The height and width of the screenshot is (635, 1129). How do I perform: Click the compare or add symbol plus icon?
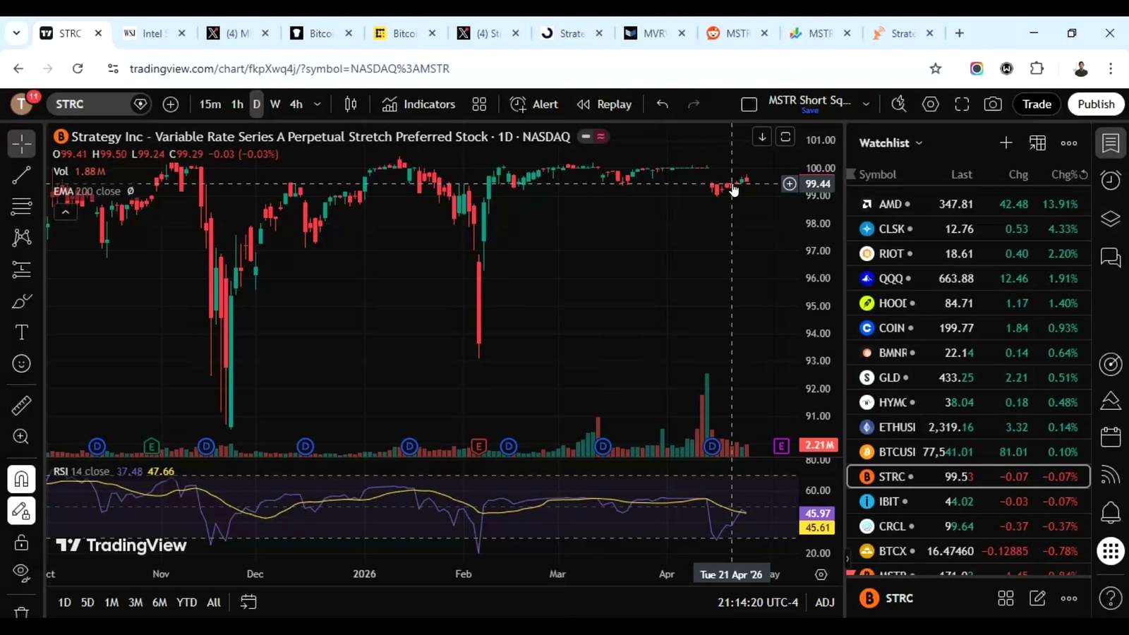(171, 104)
